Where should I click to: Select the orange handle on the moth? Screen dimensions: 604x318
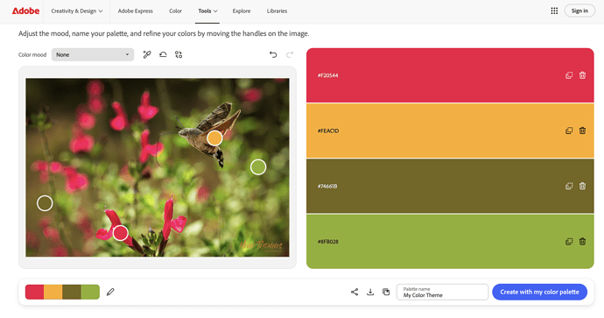[214, 138]
